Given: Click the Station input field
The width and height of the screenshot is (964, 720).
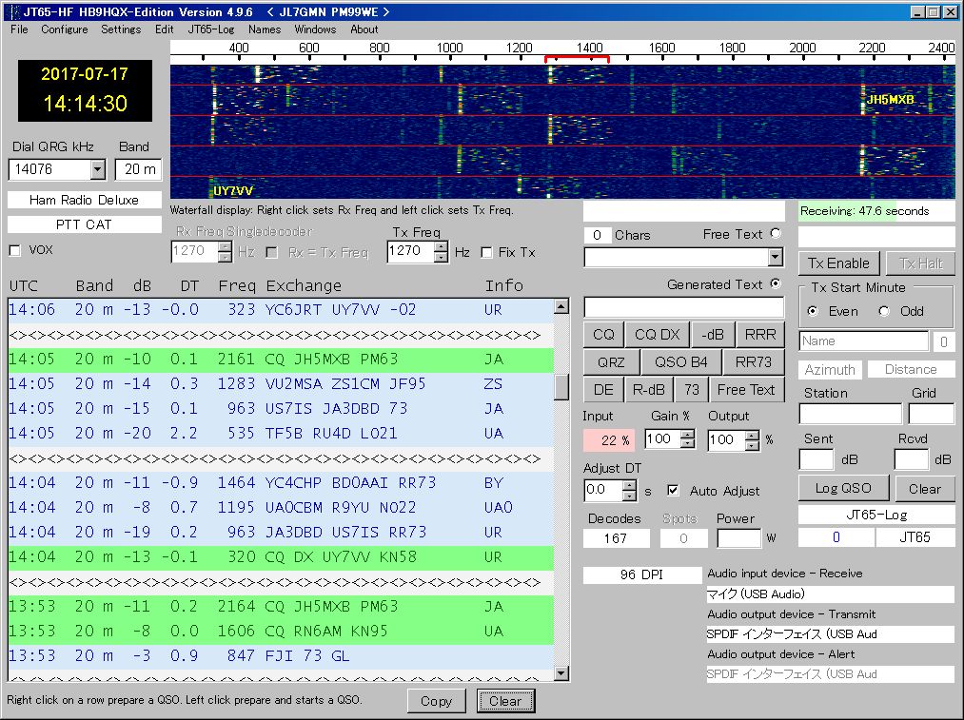Looking at the screenshot, I should tap(850, 414).
